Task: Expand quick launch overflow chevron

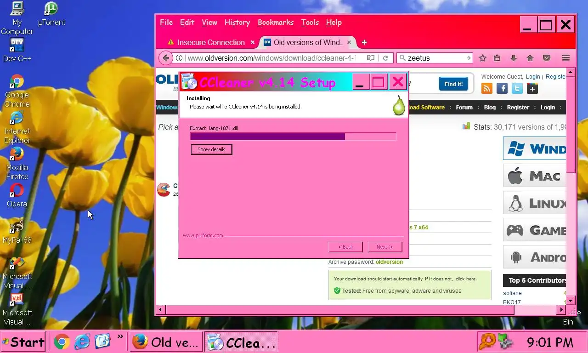Action: point(120,337)
